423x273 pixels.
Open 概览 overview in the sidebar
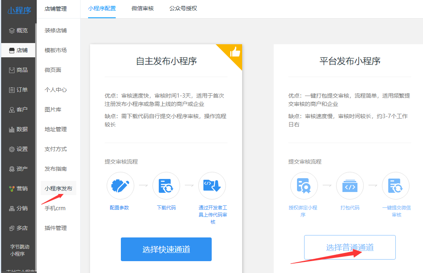[18, 30]
